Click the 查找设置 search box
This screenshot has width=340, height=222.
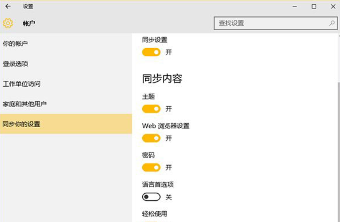coord(271,23)
